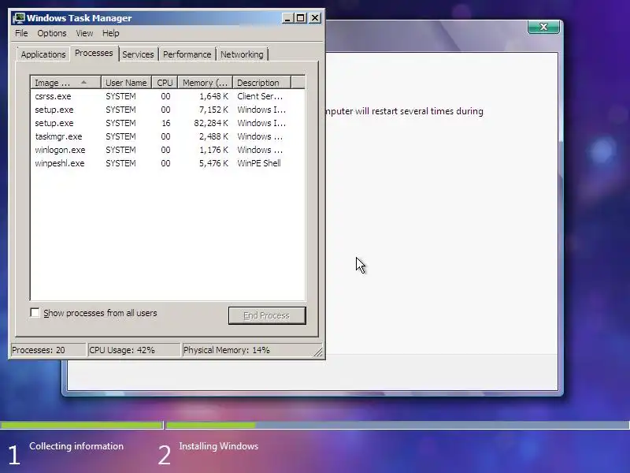The width and height of the screenshot is (630, 473).
Task: Open the File menu
Action: [x=21, y=33]
